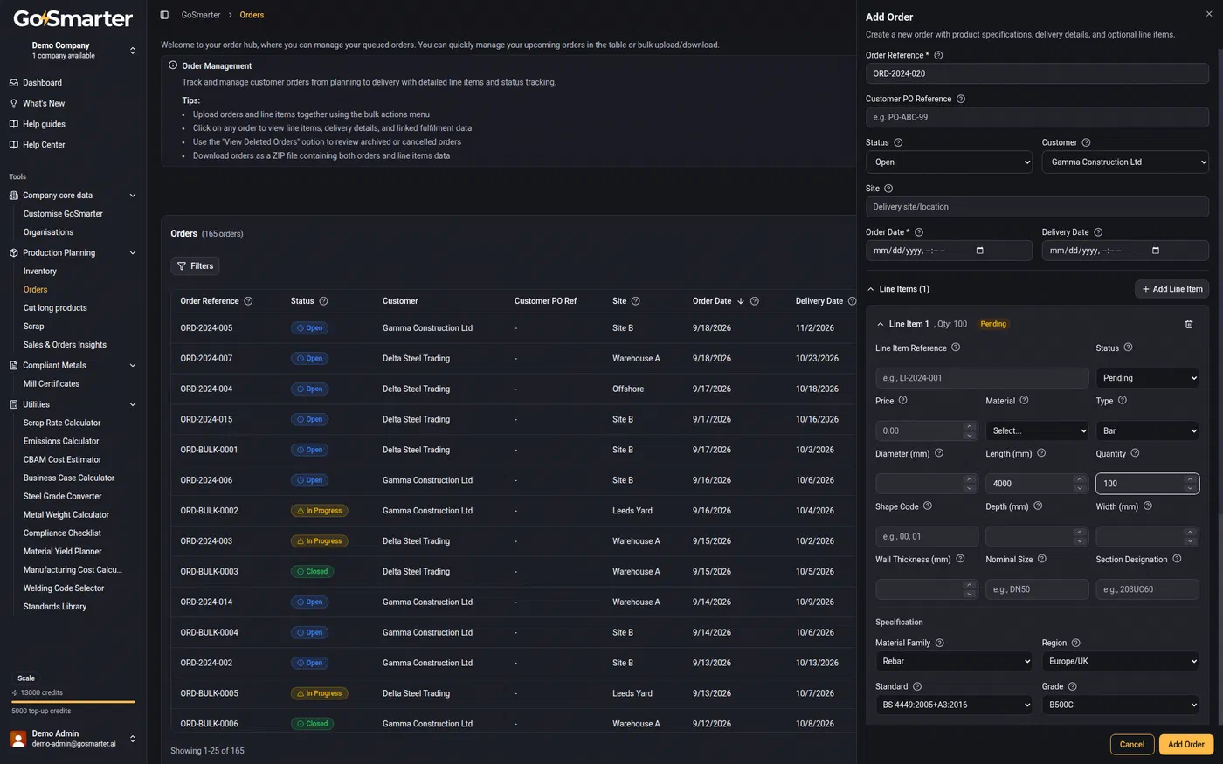Viewport: 1223px width, 764px height.
Task: Choose a Material from Select dropdown
Action: pyautogui.click(x=1037, y=430)
